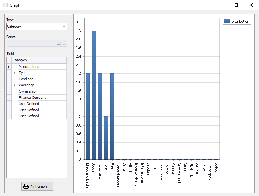Expand the Warranty field row arrow
The image size is (259, 196).
[x=15, y=85]
